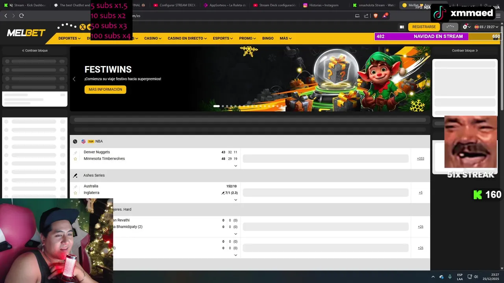Screen dimensions: 504x283
Task: Click the Minnesota Timberwolves team name
Action: (x=104, y=159)
